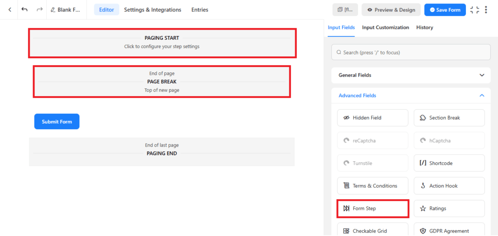Go back using the left chevron icon
The image size is (498, 236).
pyautogui.click(x=10, y=10)
